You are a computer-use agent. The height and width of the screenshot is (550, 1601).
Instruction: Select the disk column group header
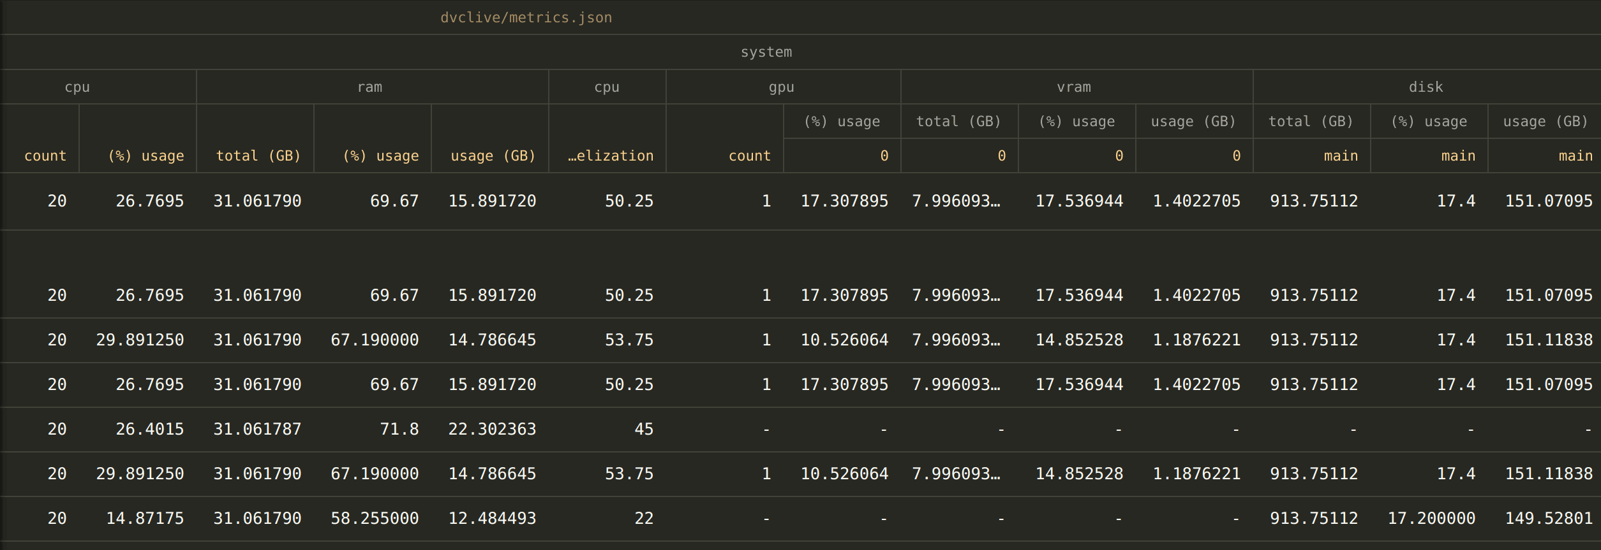(x=1426, y=87)
